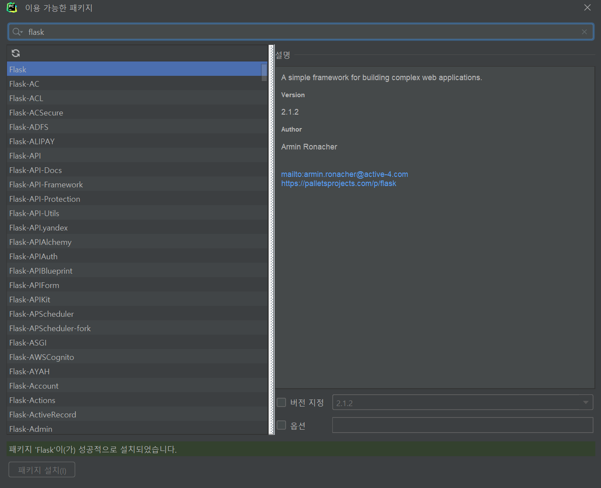Clear the flask search text

click(584, 32)
